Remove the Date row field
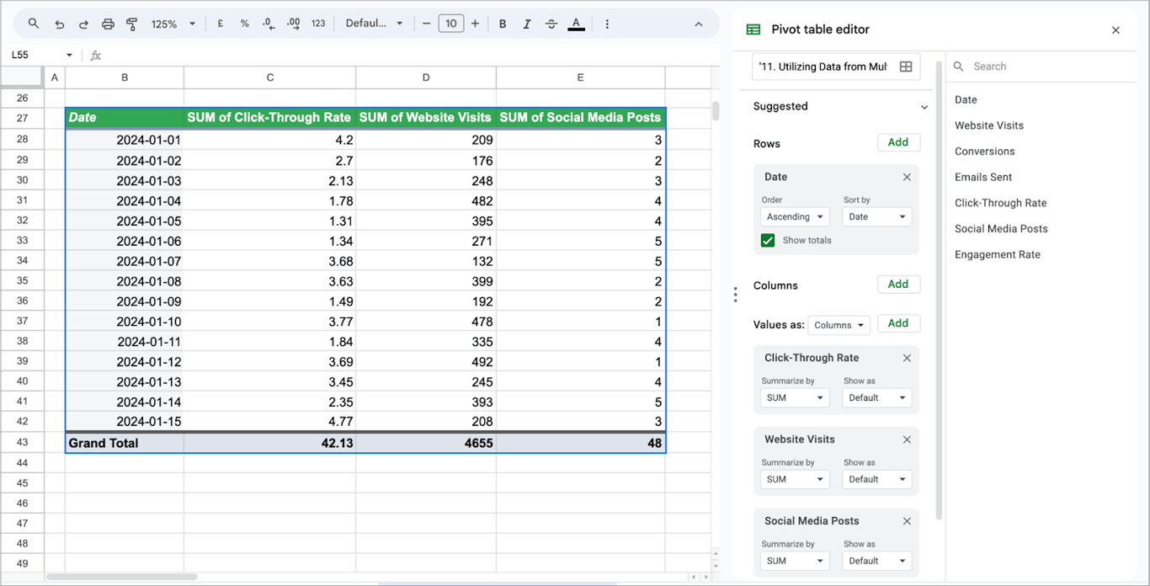1150x586 pixels. click(907, 177)
